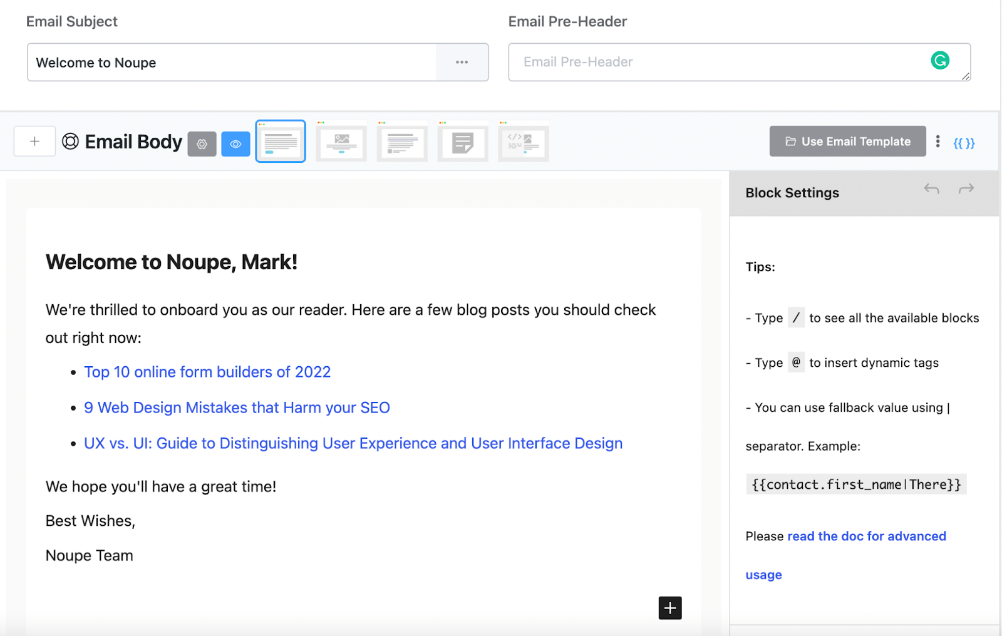1002x636 pixels.
Task: Open the merge tags curly braces icon
Action: point(964,143)
